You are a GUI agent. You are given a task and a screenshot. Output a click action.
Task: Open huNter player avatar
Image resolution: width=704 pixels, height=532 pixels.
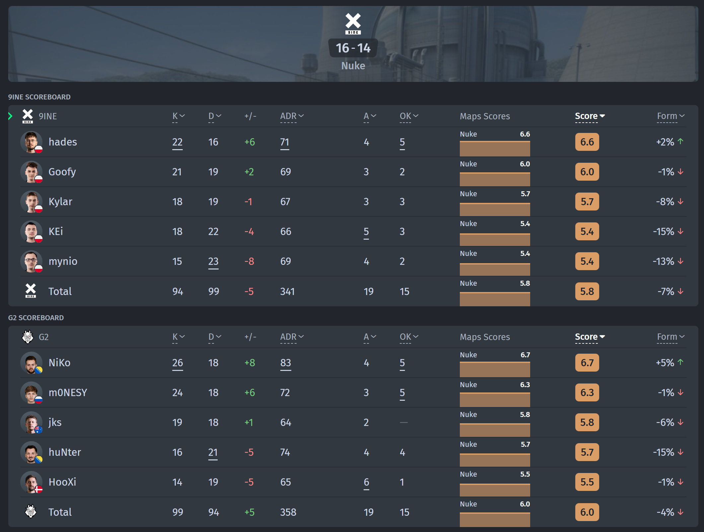32,452
